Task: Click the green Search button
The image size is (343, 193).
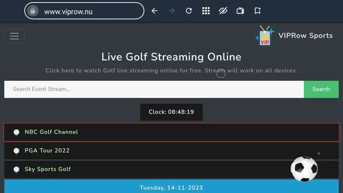Action: tap(321, 89)
